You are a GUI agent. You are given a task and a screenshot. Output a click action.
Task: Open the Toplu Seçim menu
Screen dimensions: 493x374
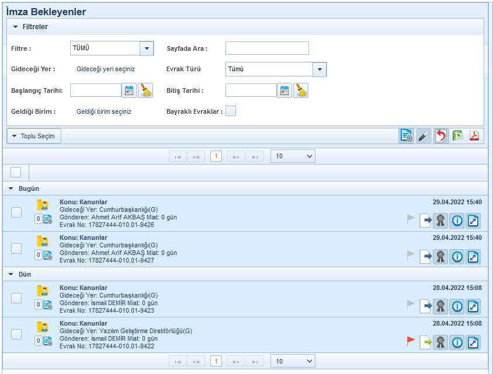(34, 136)
